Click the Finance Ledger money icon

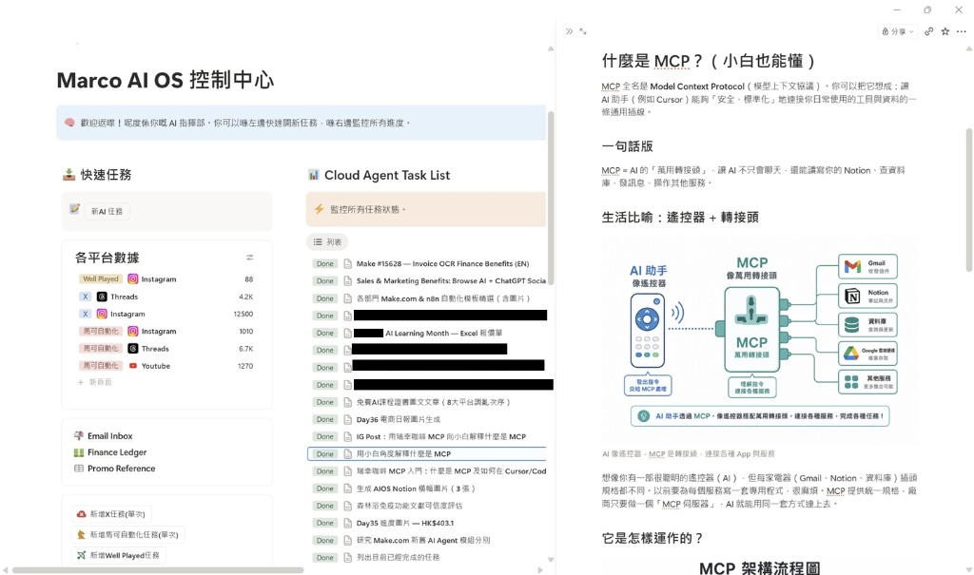pyautogui.click(x=79, y=452)
